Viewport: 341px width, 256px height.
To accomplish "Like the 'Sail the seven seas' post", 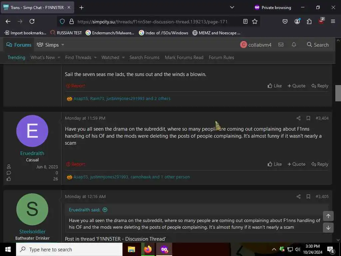I will pos(275,86).
